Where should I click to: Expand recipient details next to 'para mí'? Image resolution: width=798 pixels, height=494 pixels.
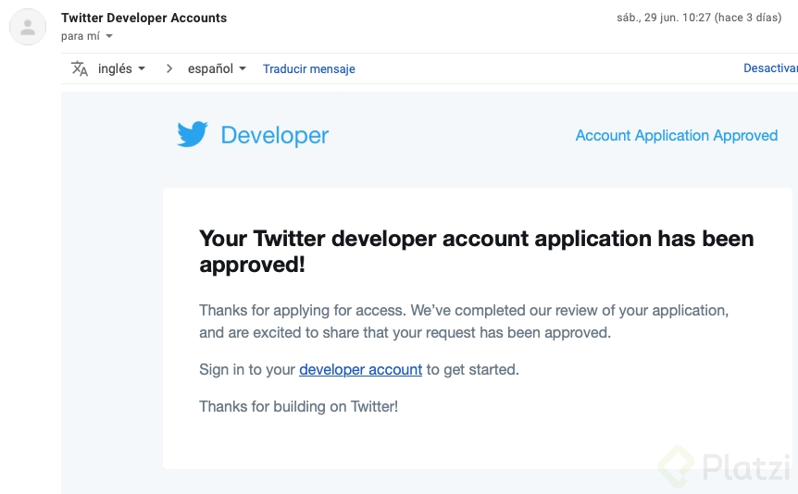tap(109, 36)
